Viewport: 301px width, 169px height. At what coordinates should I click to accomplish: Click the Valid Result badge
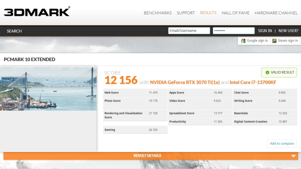[x=279, y=72]
